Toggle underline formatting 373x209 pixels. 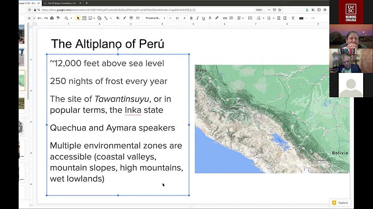[x=204, y=18]
